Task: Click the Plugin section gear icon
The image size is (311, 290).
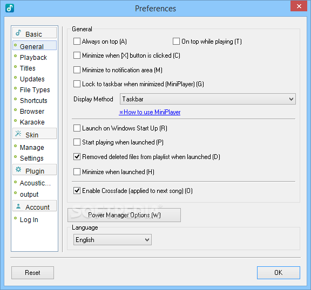Action: click(x=18, y=169)
